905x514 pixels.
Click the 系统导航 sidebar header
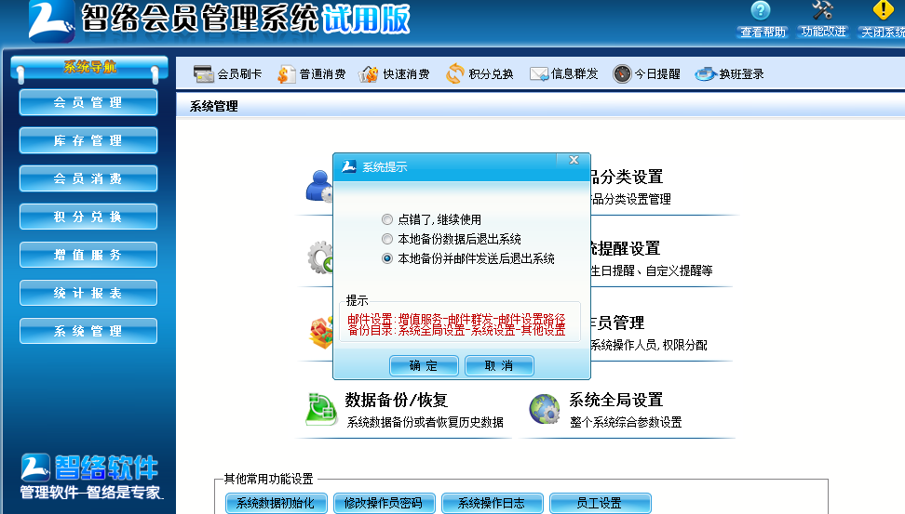click(89, 67)
